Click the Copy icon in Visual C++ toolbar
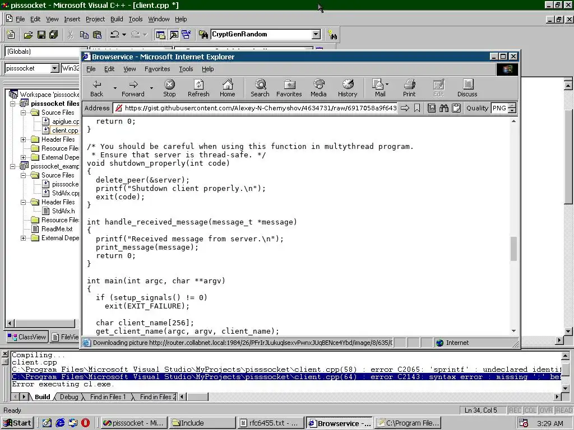This screenshot has width=574, height=430. [84, 35]
